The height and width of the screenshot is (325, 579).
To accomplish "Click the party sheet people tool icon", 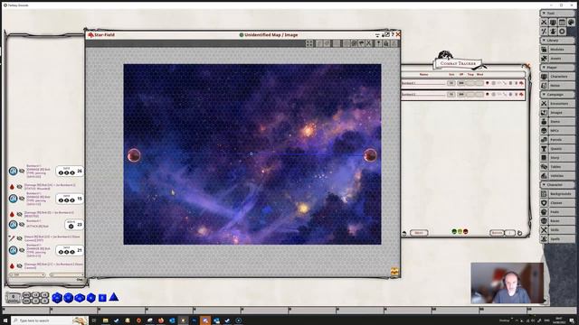I will point(553,23).
